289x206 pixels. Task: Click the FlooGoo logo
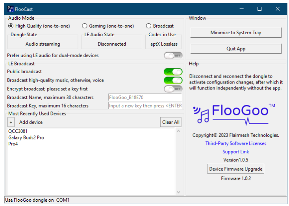pyautogui.click(x=234, y=114)
